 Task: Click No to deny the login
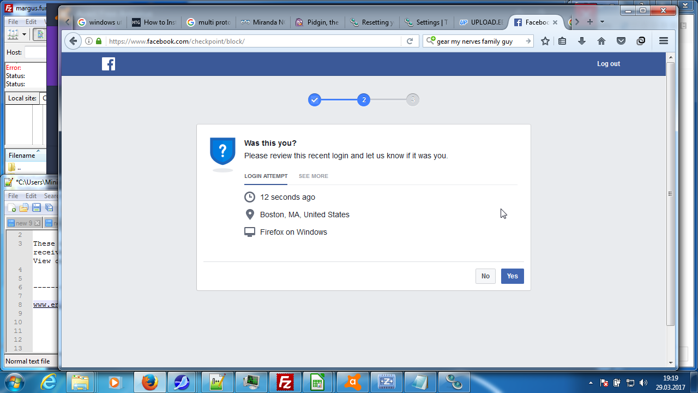(x=485, y=276)
